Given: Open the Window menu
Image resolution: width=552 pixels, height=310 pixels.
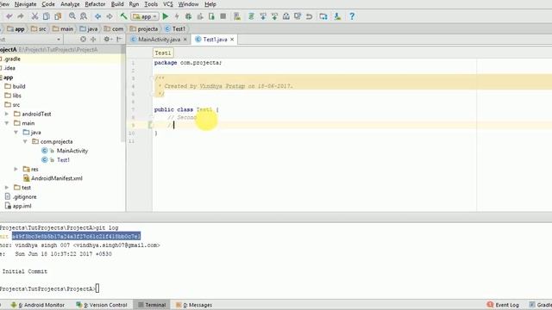Looking at the screenshot, I should click(x=188, y=4).
